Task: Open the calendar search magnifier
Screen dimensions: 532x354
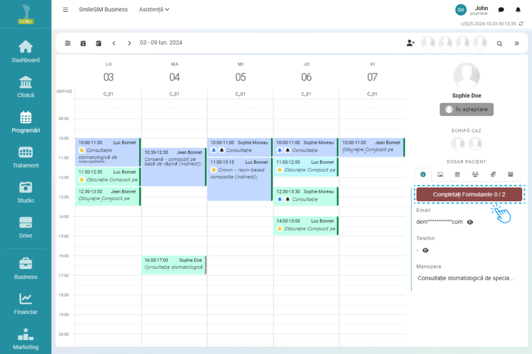Action: coord(499,44)
